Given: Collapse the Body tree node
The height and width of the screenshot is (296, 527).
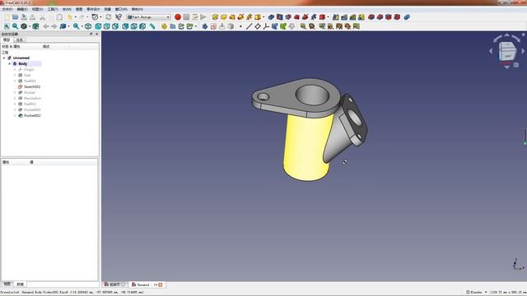Looking at the screenshot, I should [10, 64].
